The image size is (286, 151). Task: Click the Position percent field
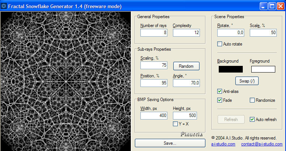coord(154,83)
